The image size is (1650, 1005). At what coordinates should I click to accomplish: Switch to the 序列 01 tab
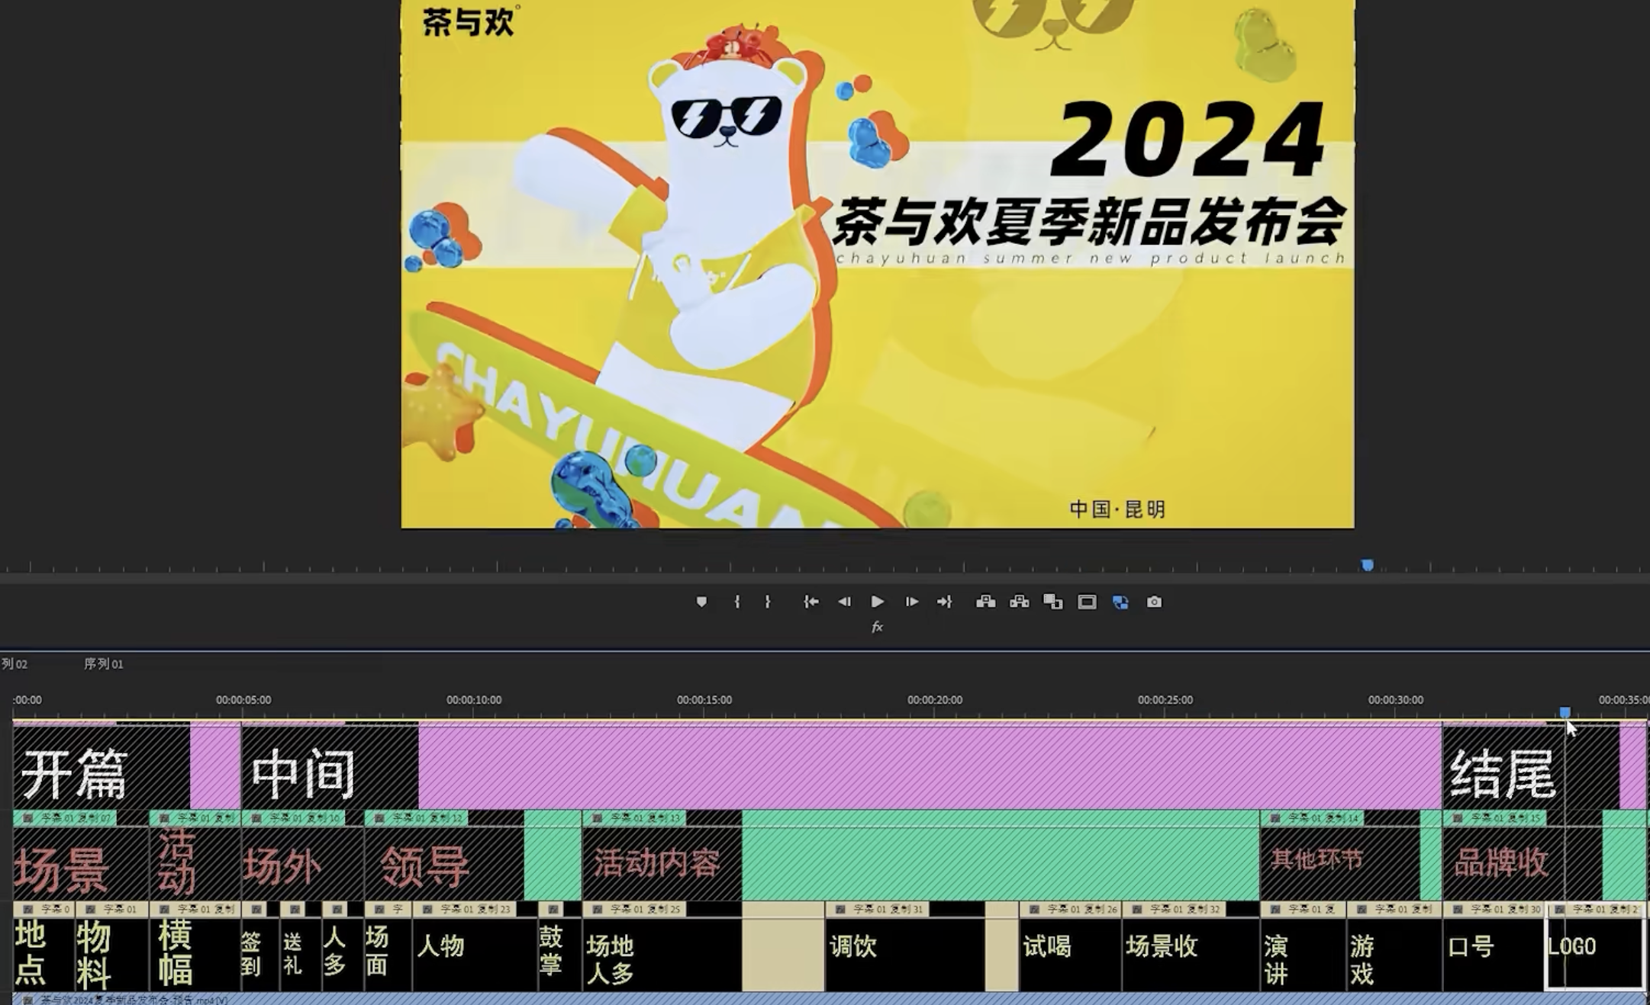point(103,664)
